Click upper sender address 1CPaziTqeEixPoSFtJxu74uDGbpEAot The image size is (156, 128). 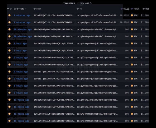(54, 72)
